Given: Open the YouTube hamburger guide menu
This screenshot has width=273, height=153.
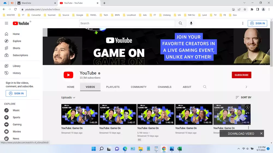Looking at the screenshot, I should [x=7, y=23].
